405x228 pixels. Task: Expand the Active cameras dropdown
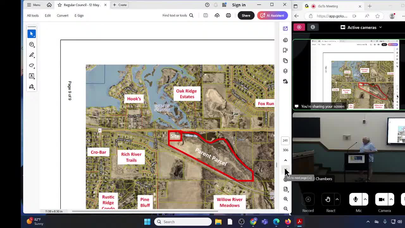[x=361, y=27]
